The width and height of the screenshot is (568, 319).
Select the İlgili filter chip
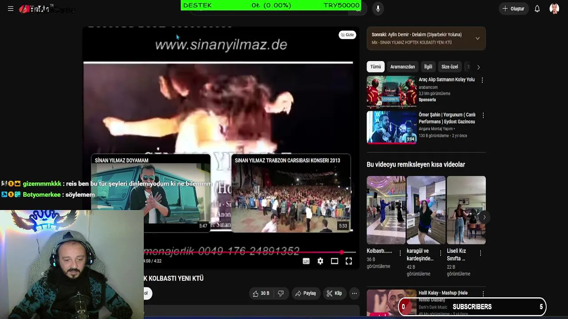pos(428,67)
